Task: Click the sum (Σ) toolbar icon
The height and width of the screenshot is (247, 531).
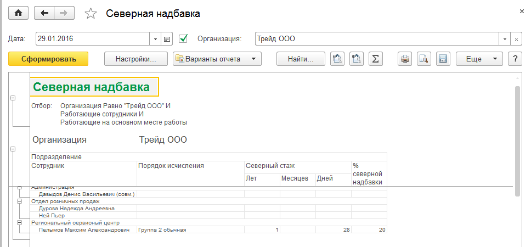Action: click(x=376, y=59)
